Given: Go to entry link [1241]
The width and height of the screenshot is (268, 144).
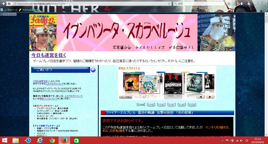Looking at the screenshot, I should 171,105.
